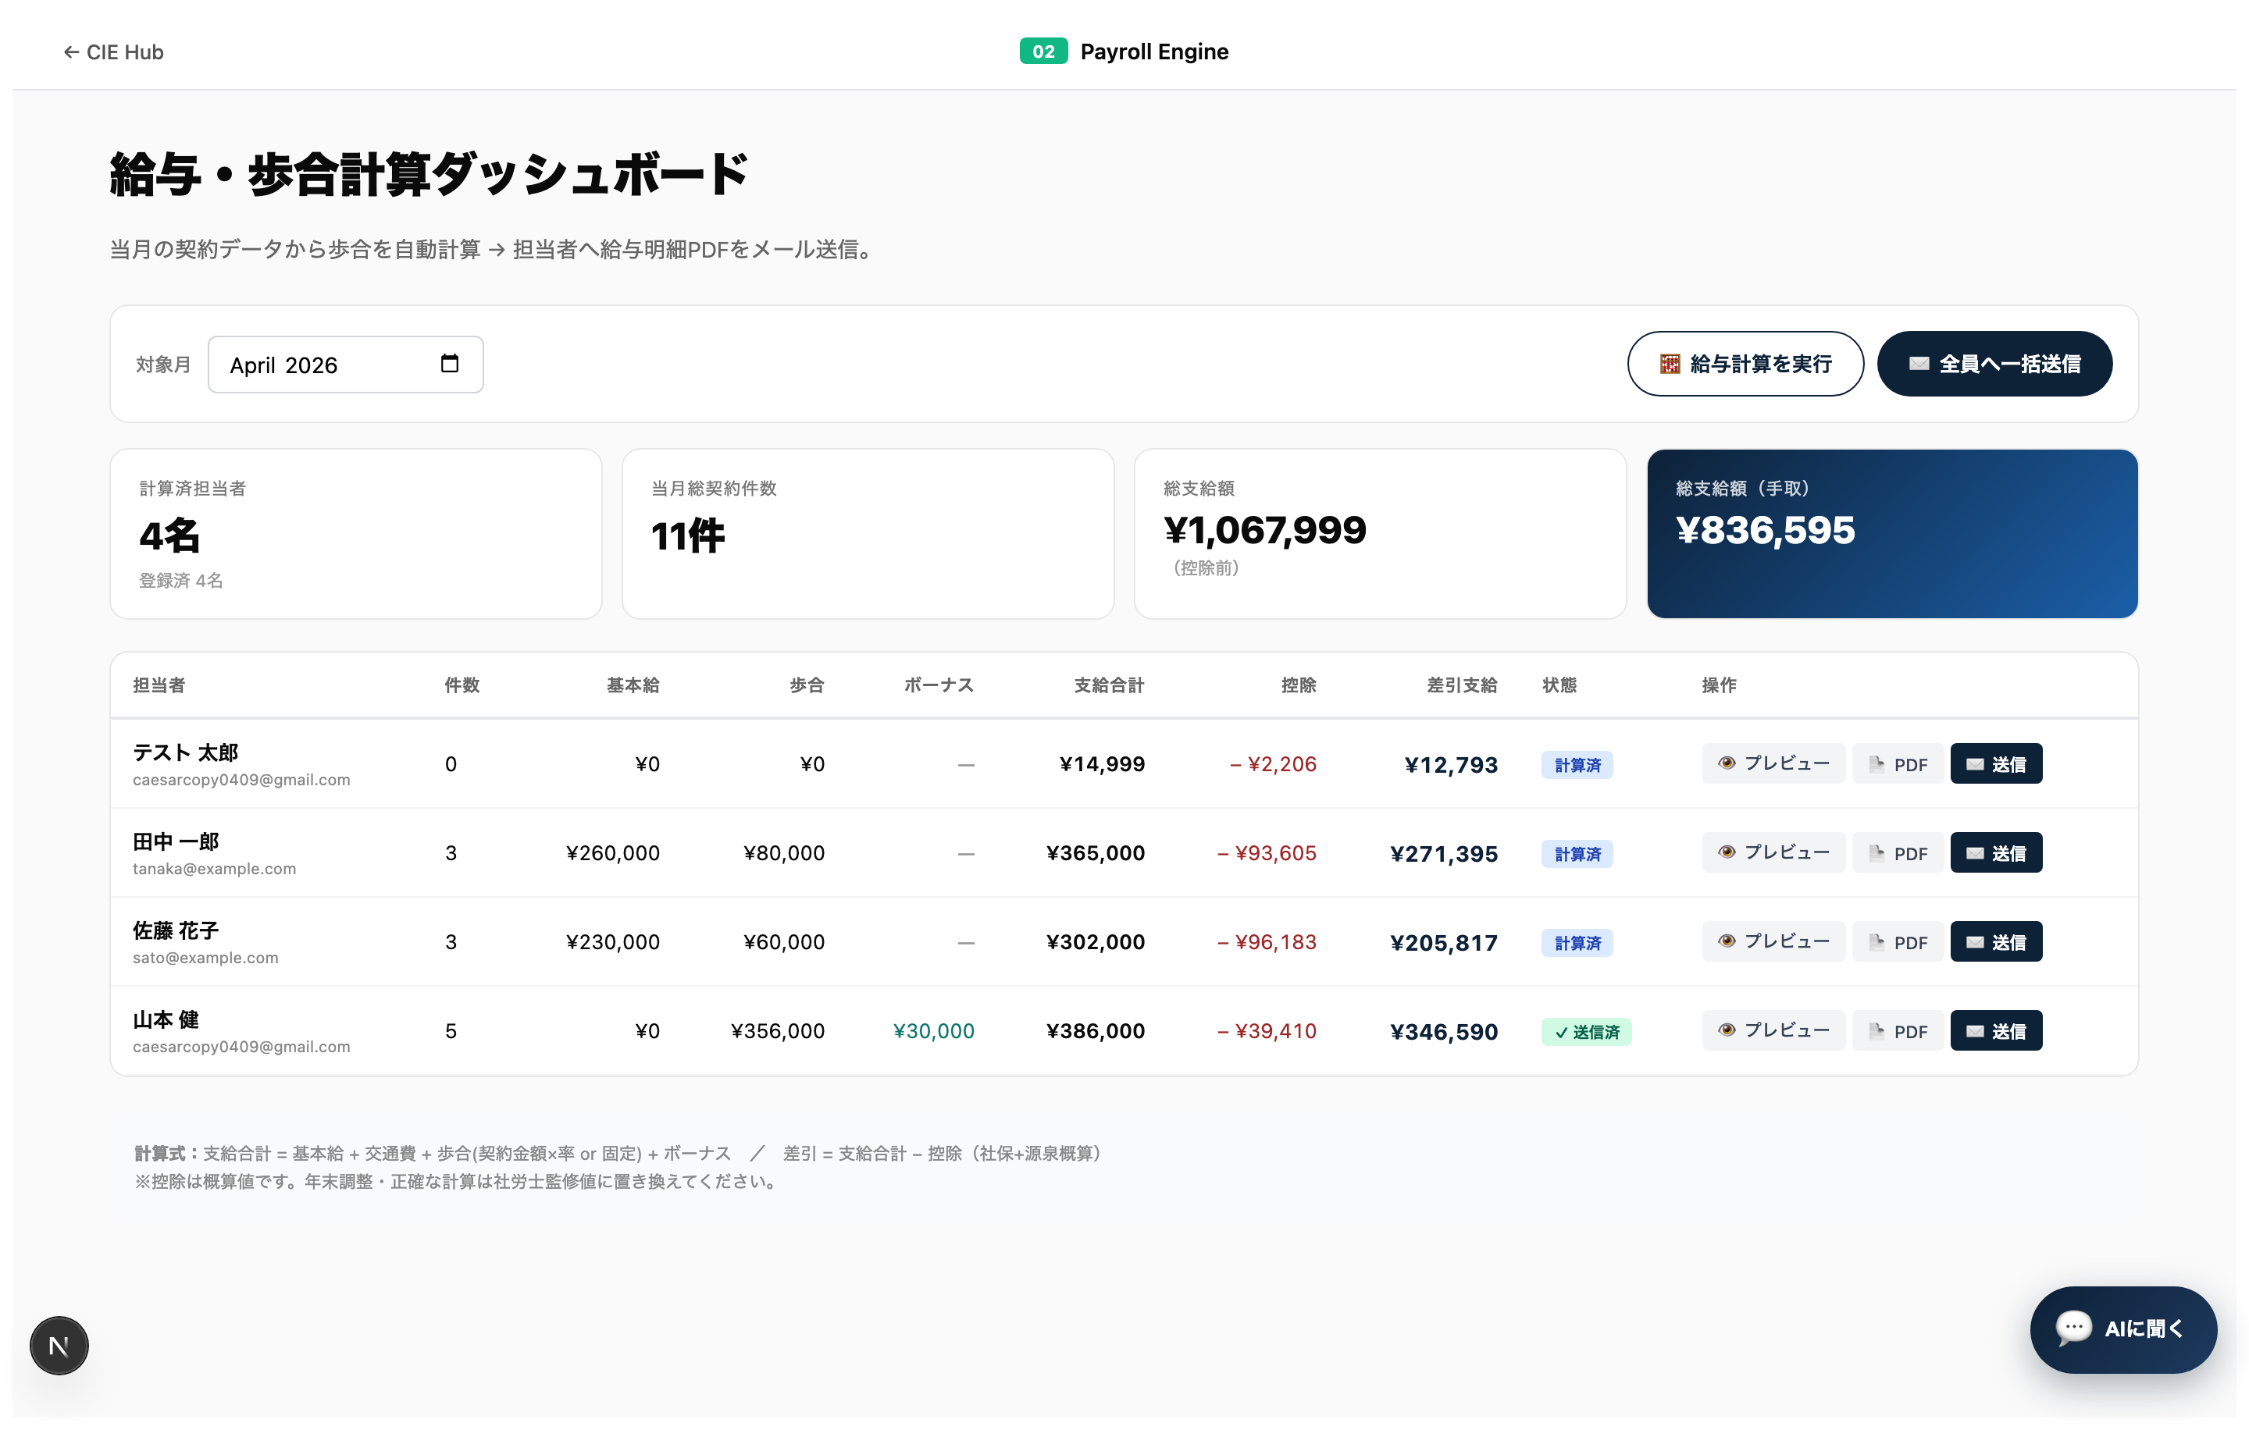2249x1430 pixels.
Task: Download PDF for 田中 一郎
Action: 1898,853
